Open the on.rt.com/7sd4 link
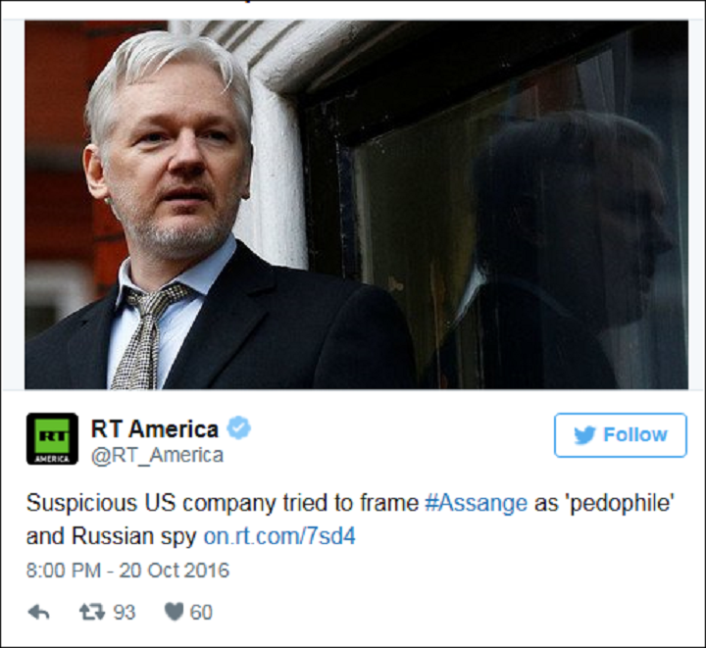The height and width of the screenshot is (648, 706). point(279,536)
